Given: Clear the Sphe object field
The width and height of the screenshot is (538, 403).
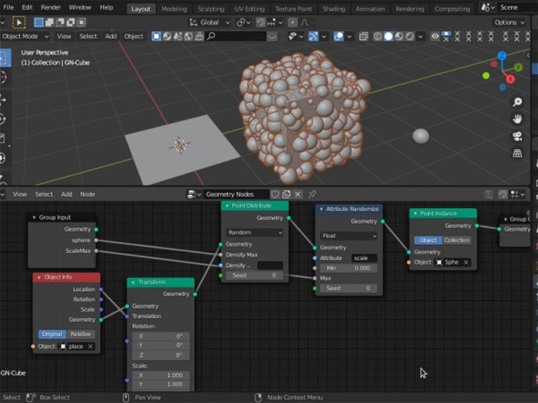Looking at the screenshot, I should coord(466,262).
